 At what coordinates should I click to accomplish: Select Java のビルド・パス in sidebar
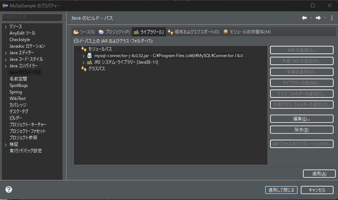coord(25,72)
